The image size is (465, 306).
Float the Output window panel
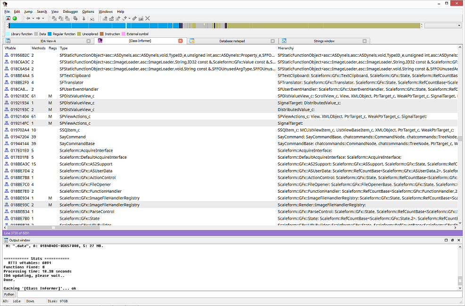[x=453, y=240]
